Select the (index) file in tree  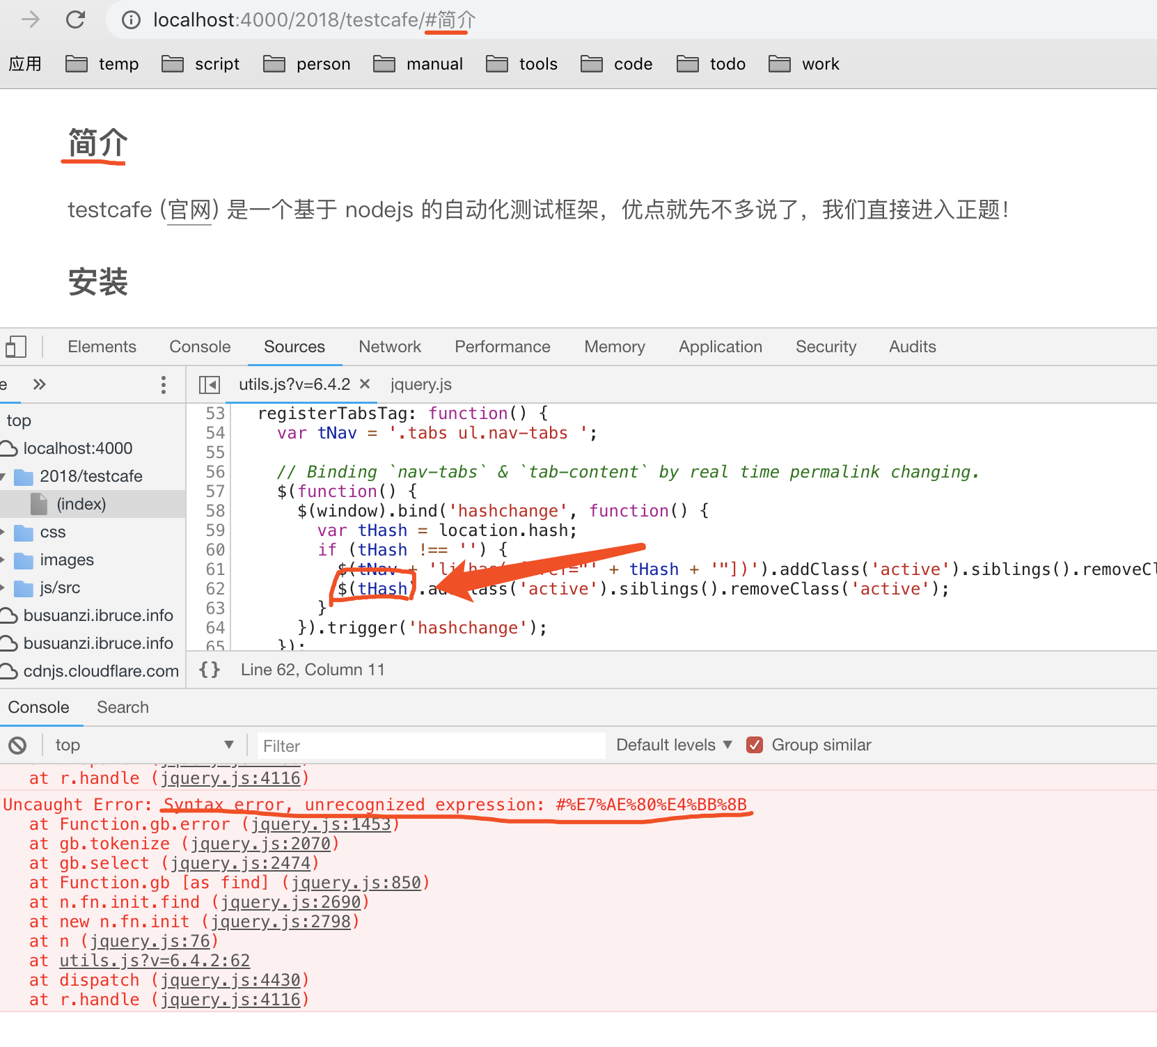(81, 504)
